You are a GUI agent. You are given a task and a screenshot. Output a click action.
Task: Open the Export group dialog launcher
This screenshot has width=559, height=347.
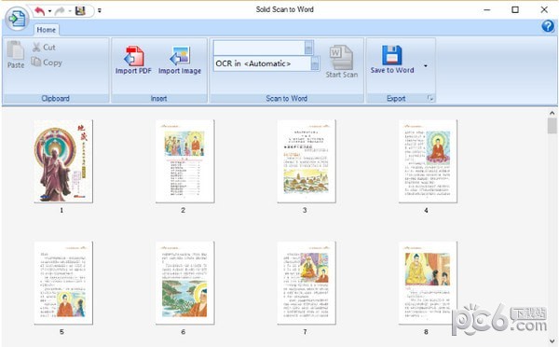pyautogui.click(x=430, y=98)
